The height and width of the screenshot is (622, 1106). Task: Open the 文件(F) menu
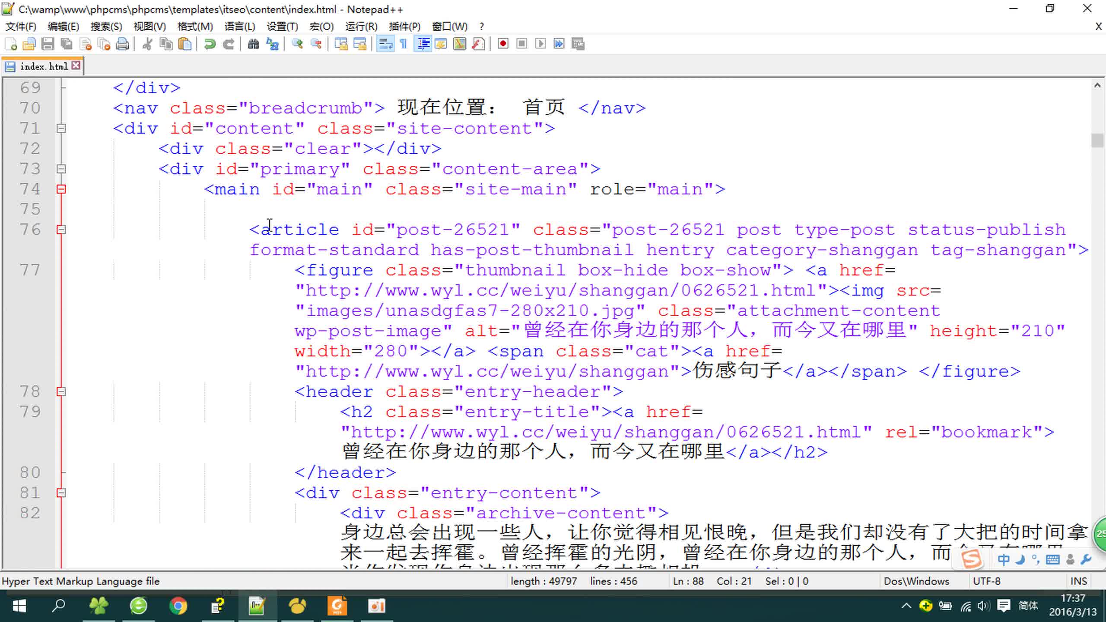[x=20, y=26]
